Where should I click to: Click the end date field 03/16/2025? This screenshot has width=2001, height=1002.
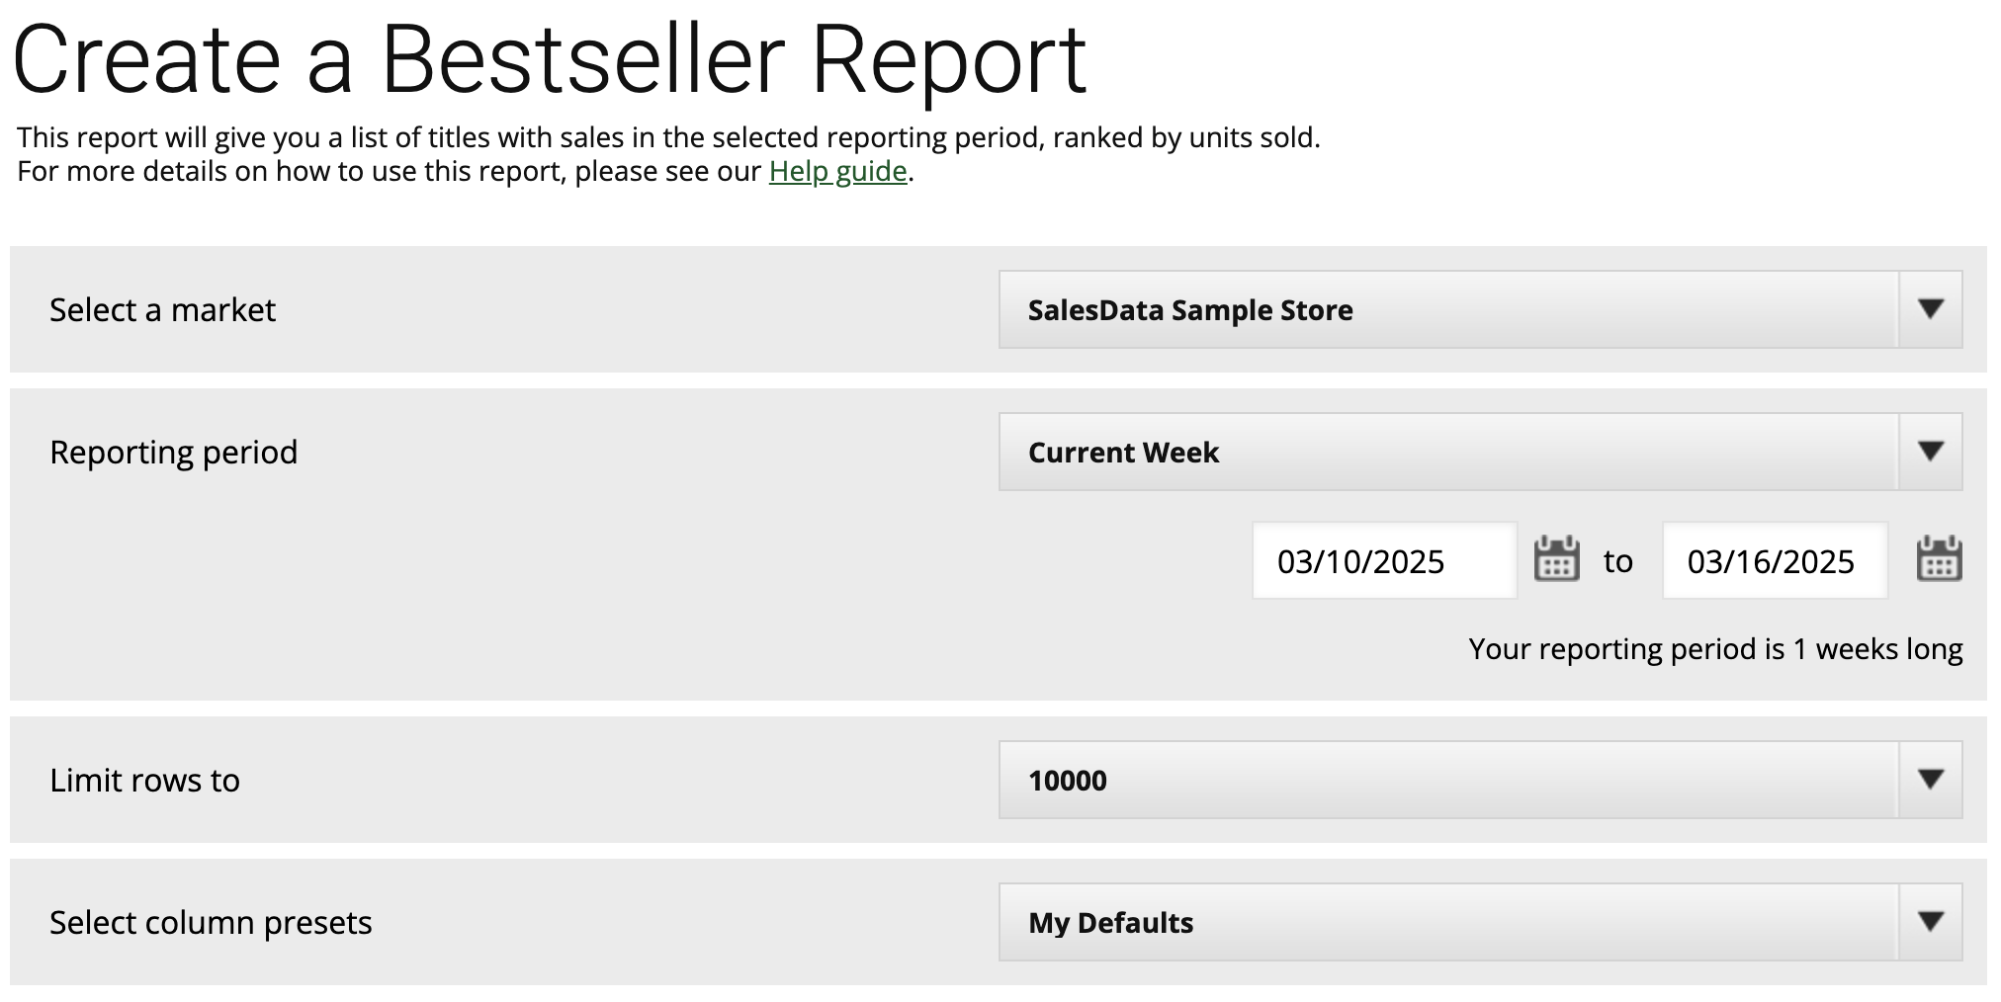coord(1775,560)
